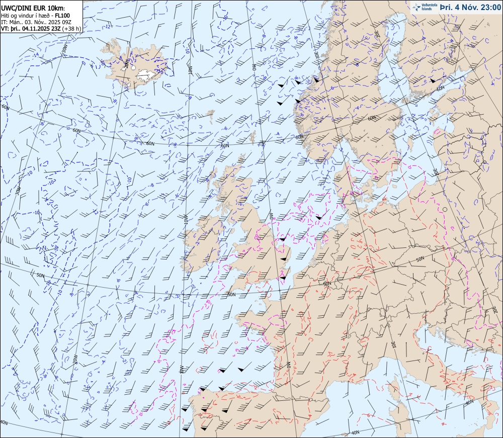Click the 'Þri. 4 Nóv. 23:00' date header
This screenshot has height=438, width=503.
[470, 7]
